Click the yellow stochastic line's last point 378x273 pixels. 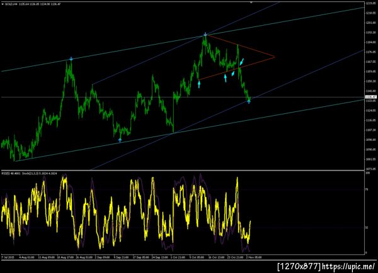pos(251,221)
